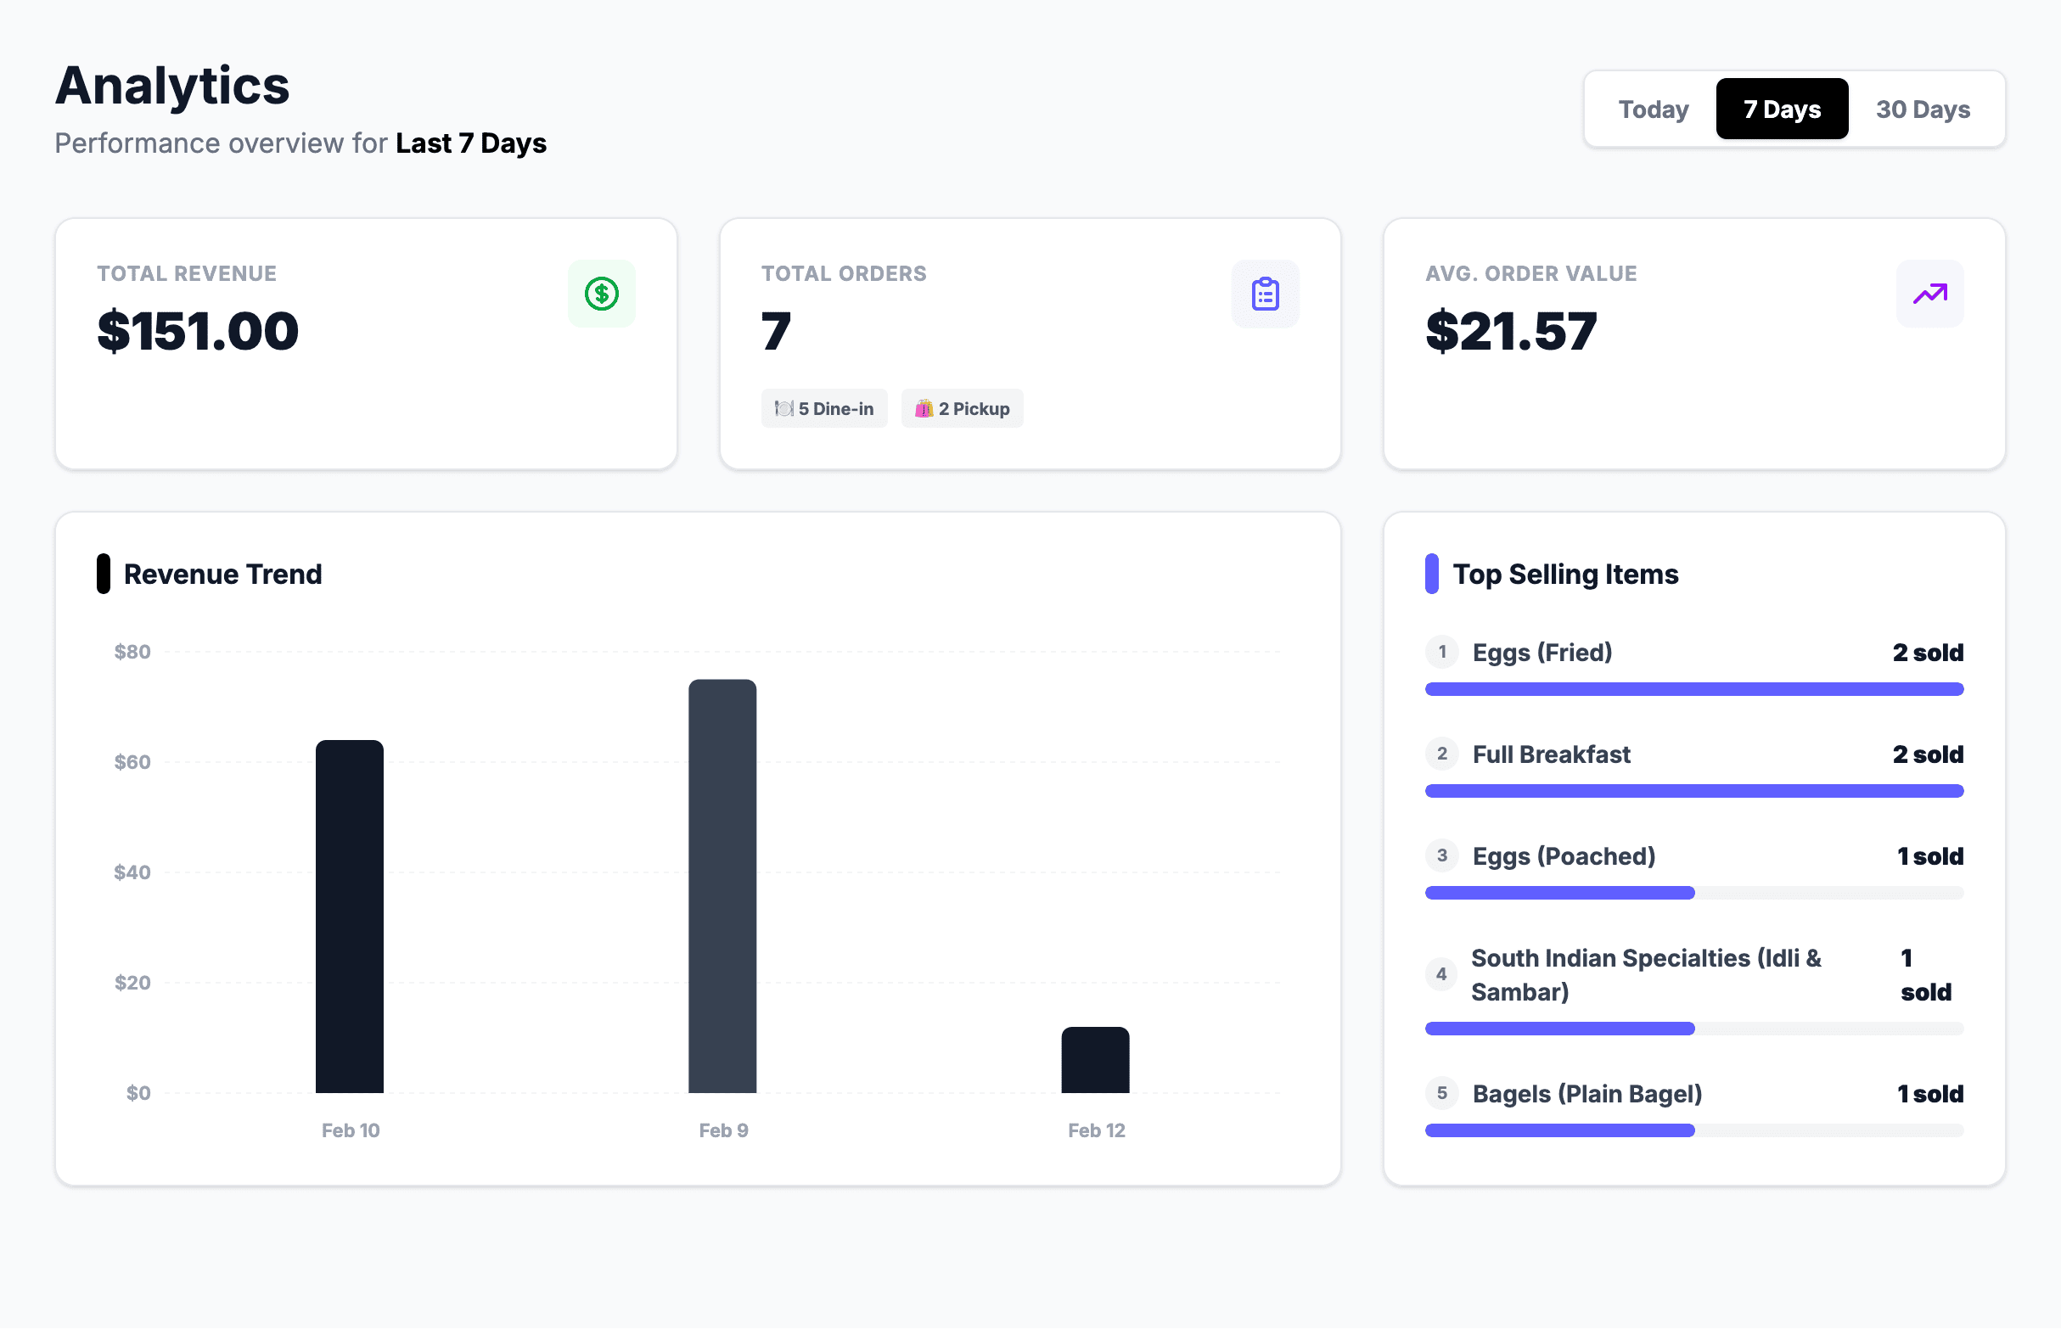
Task: Click the 2 Pickup chip
Action: (963, 408)
